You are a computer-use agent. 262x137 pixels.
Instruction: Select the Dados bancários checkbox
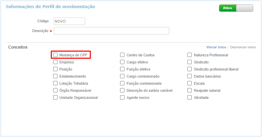point(190,76)
